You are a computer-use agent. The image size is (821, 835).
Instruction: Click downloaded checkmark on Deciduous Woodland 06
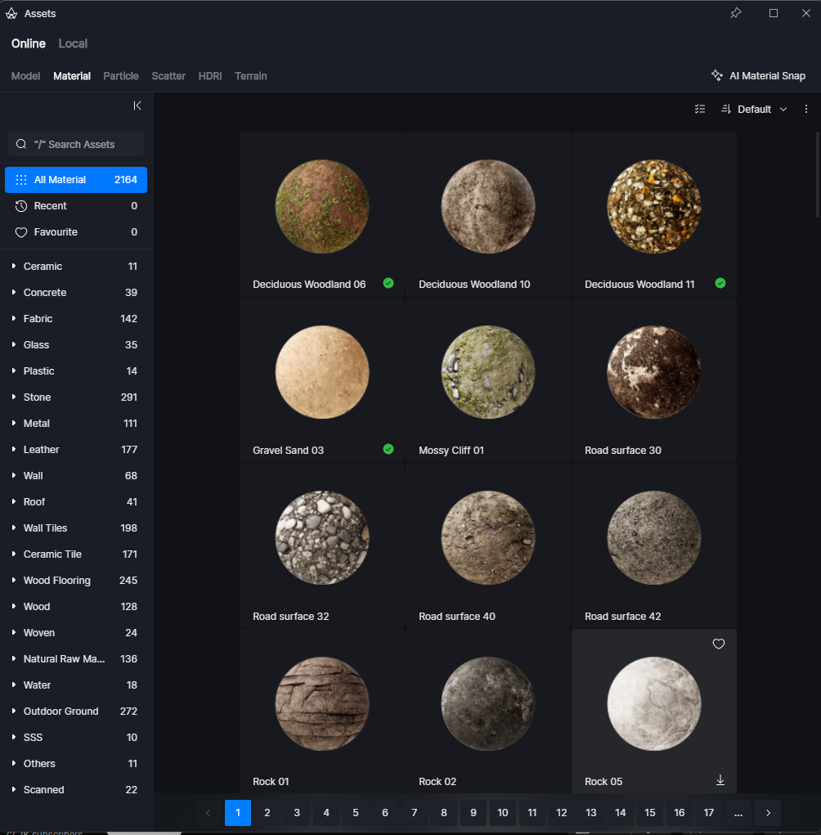click(x=388, y=283)
